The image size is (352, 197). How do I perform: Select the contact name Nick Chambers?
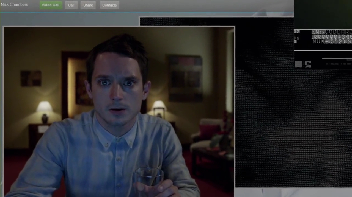point(14,5)
